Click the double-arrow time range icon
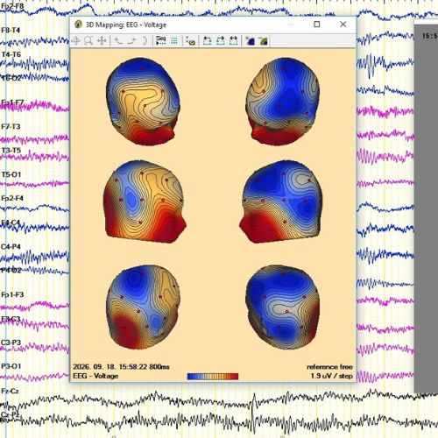This screenshot has height=438, width=438. click(x=233, y=40)
